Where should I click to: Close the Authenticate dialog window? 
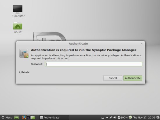142,44
